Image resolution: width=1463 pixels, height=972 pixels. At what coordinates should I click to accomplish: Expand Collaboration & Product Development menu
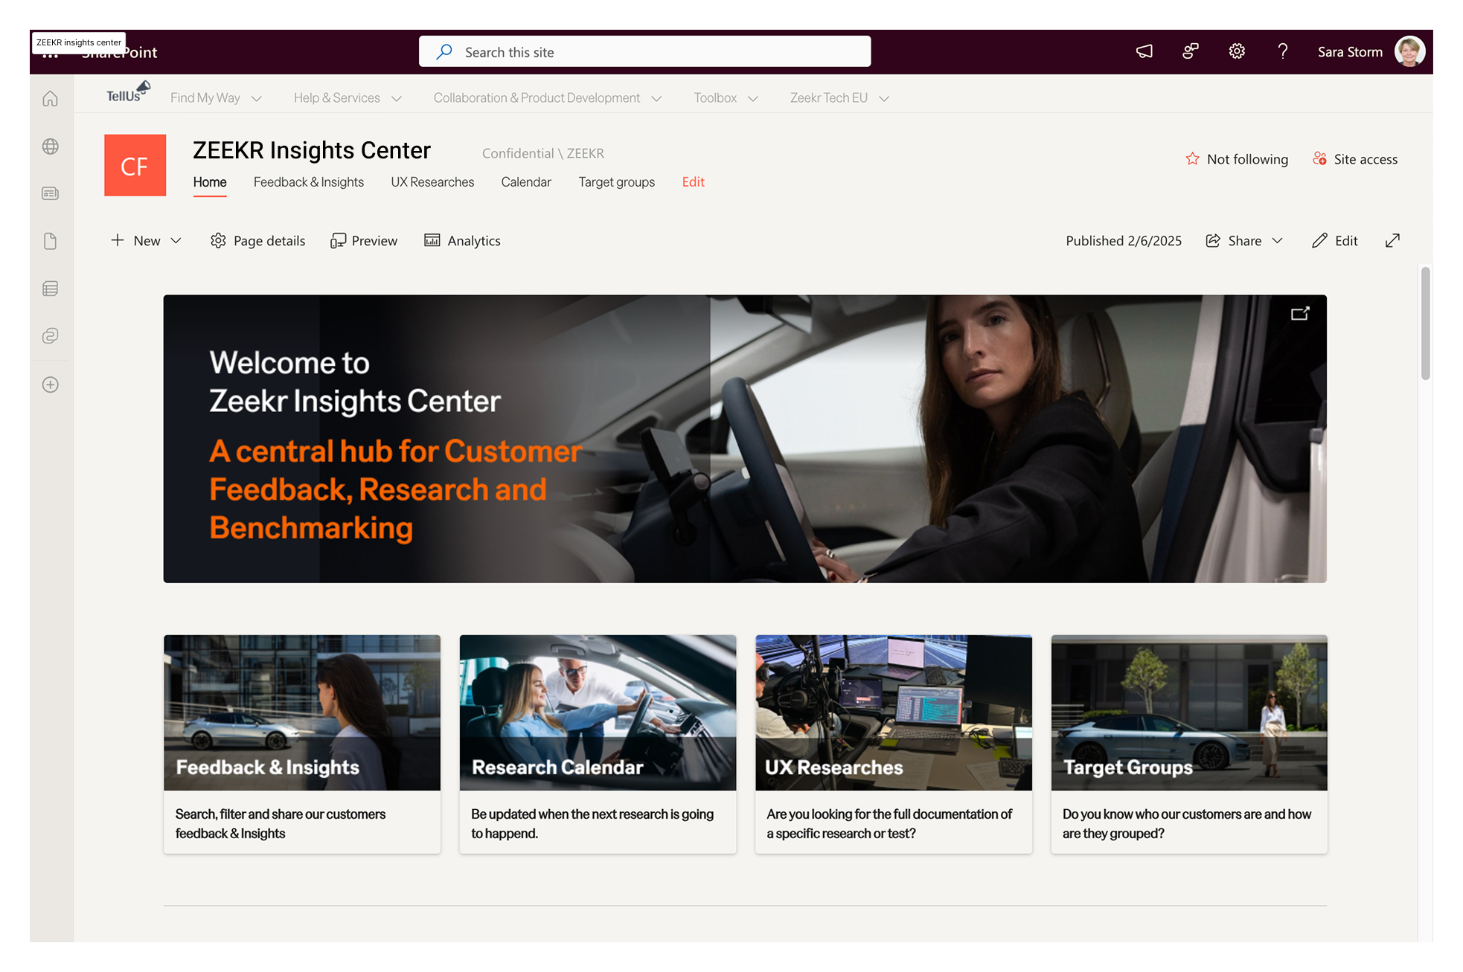[548, 97]
